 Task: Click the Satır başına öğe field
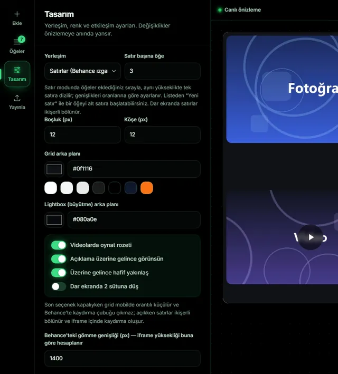click(163, 71)
